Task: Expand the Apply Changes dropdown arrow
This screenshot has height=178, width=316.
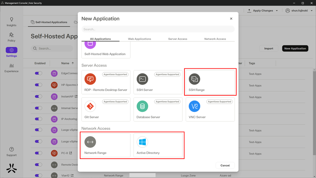Action: coord(277,11)
